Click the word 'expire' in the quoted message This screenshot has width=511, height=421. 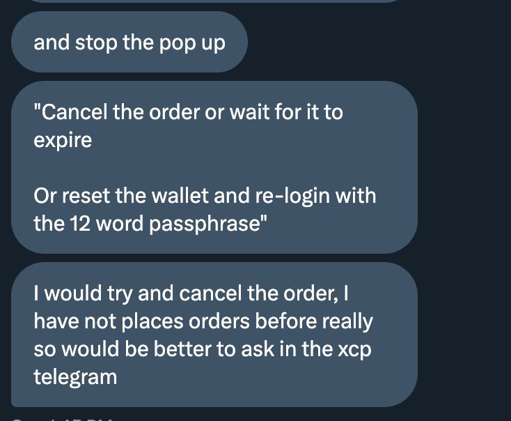click(x=63, y=141)
